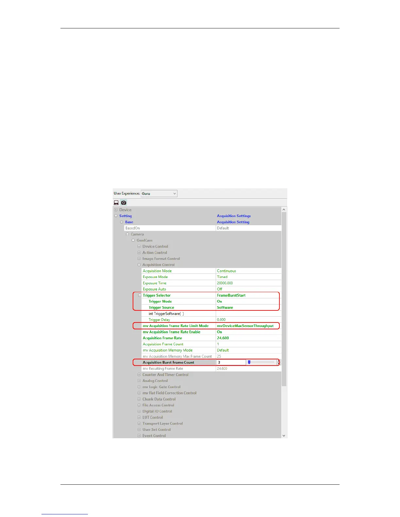This screenshot has height=517, width=400.
Task: Select the Acquisition Frame Rate label
Action: tap(162, 338)
